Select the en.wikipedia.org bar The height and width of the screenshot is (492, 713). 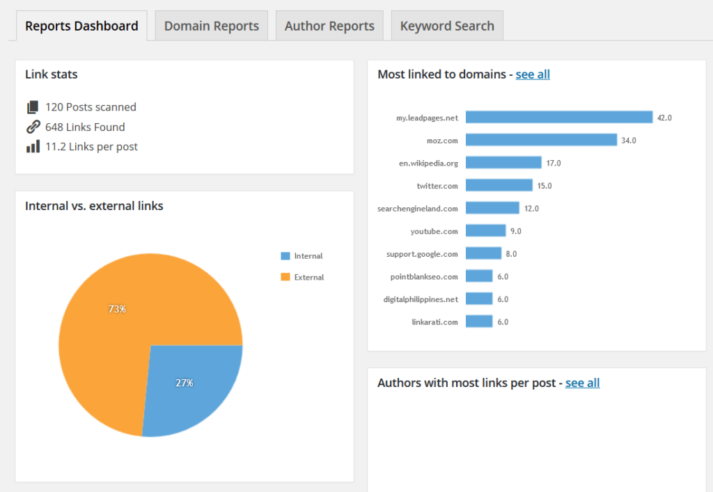click(x=503, y=163)
